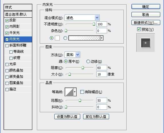Choose the gradient radio button for glow
The height and width of the screenshot is (133, 164).
[65, 38]
